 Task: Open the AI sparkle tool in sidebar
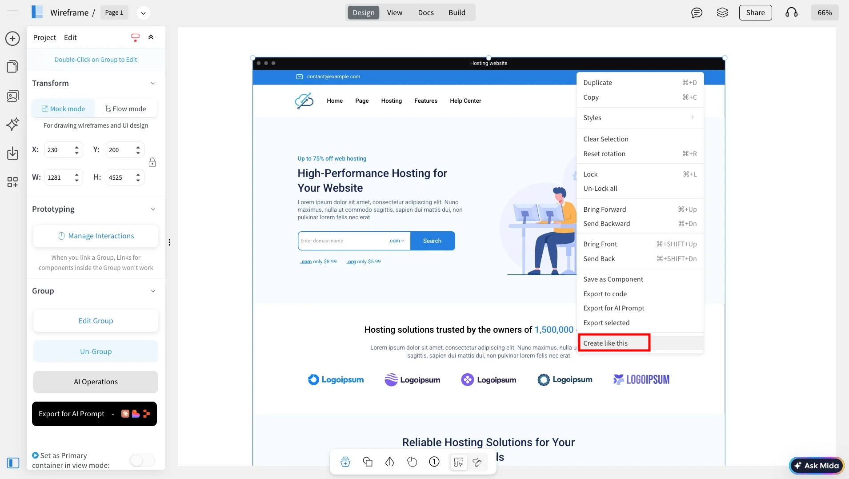coord(12,124)
